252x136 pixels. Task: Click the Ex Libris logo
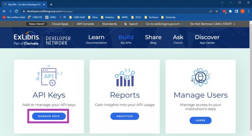coord(26,38)
